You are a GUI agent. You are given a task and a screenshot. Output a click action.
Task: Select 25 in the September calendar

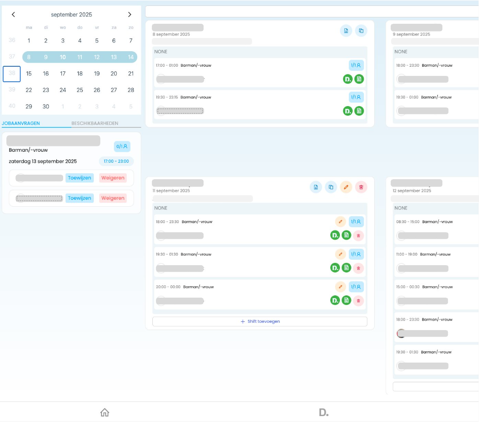pyautogui.click(x=80, y=90)
